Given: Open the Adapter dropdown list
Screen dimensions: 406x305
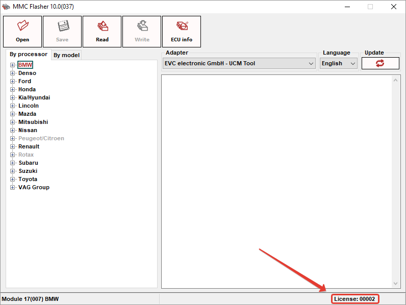Looking at the screenshot, I should 239,63.
